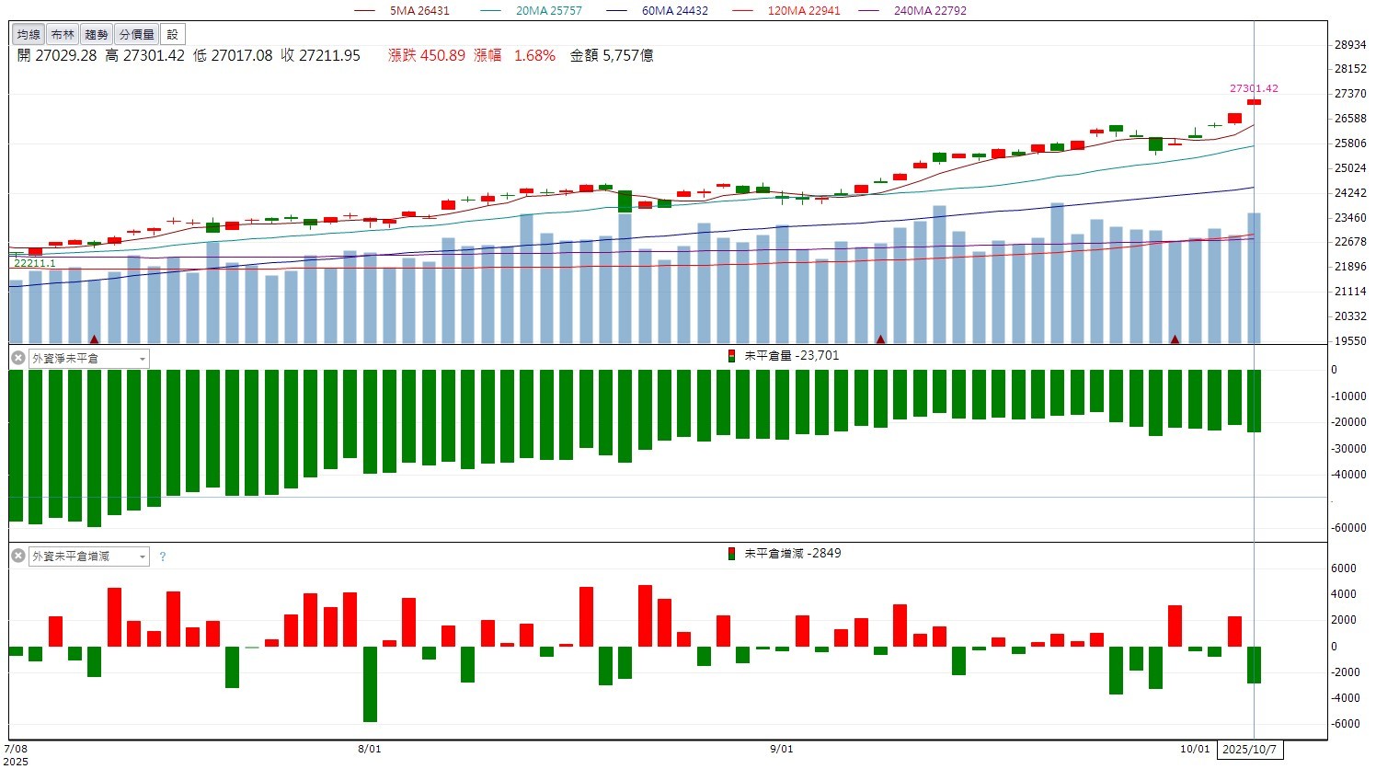Click the 8/01 date label on the time axis
This screenshot has width=1376, height=769.
(369, 749)
